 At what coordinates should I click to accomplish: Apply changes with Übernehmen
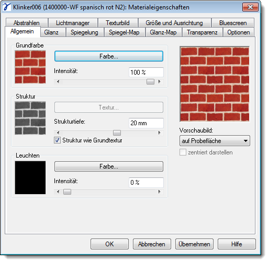point(194,244)
